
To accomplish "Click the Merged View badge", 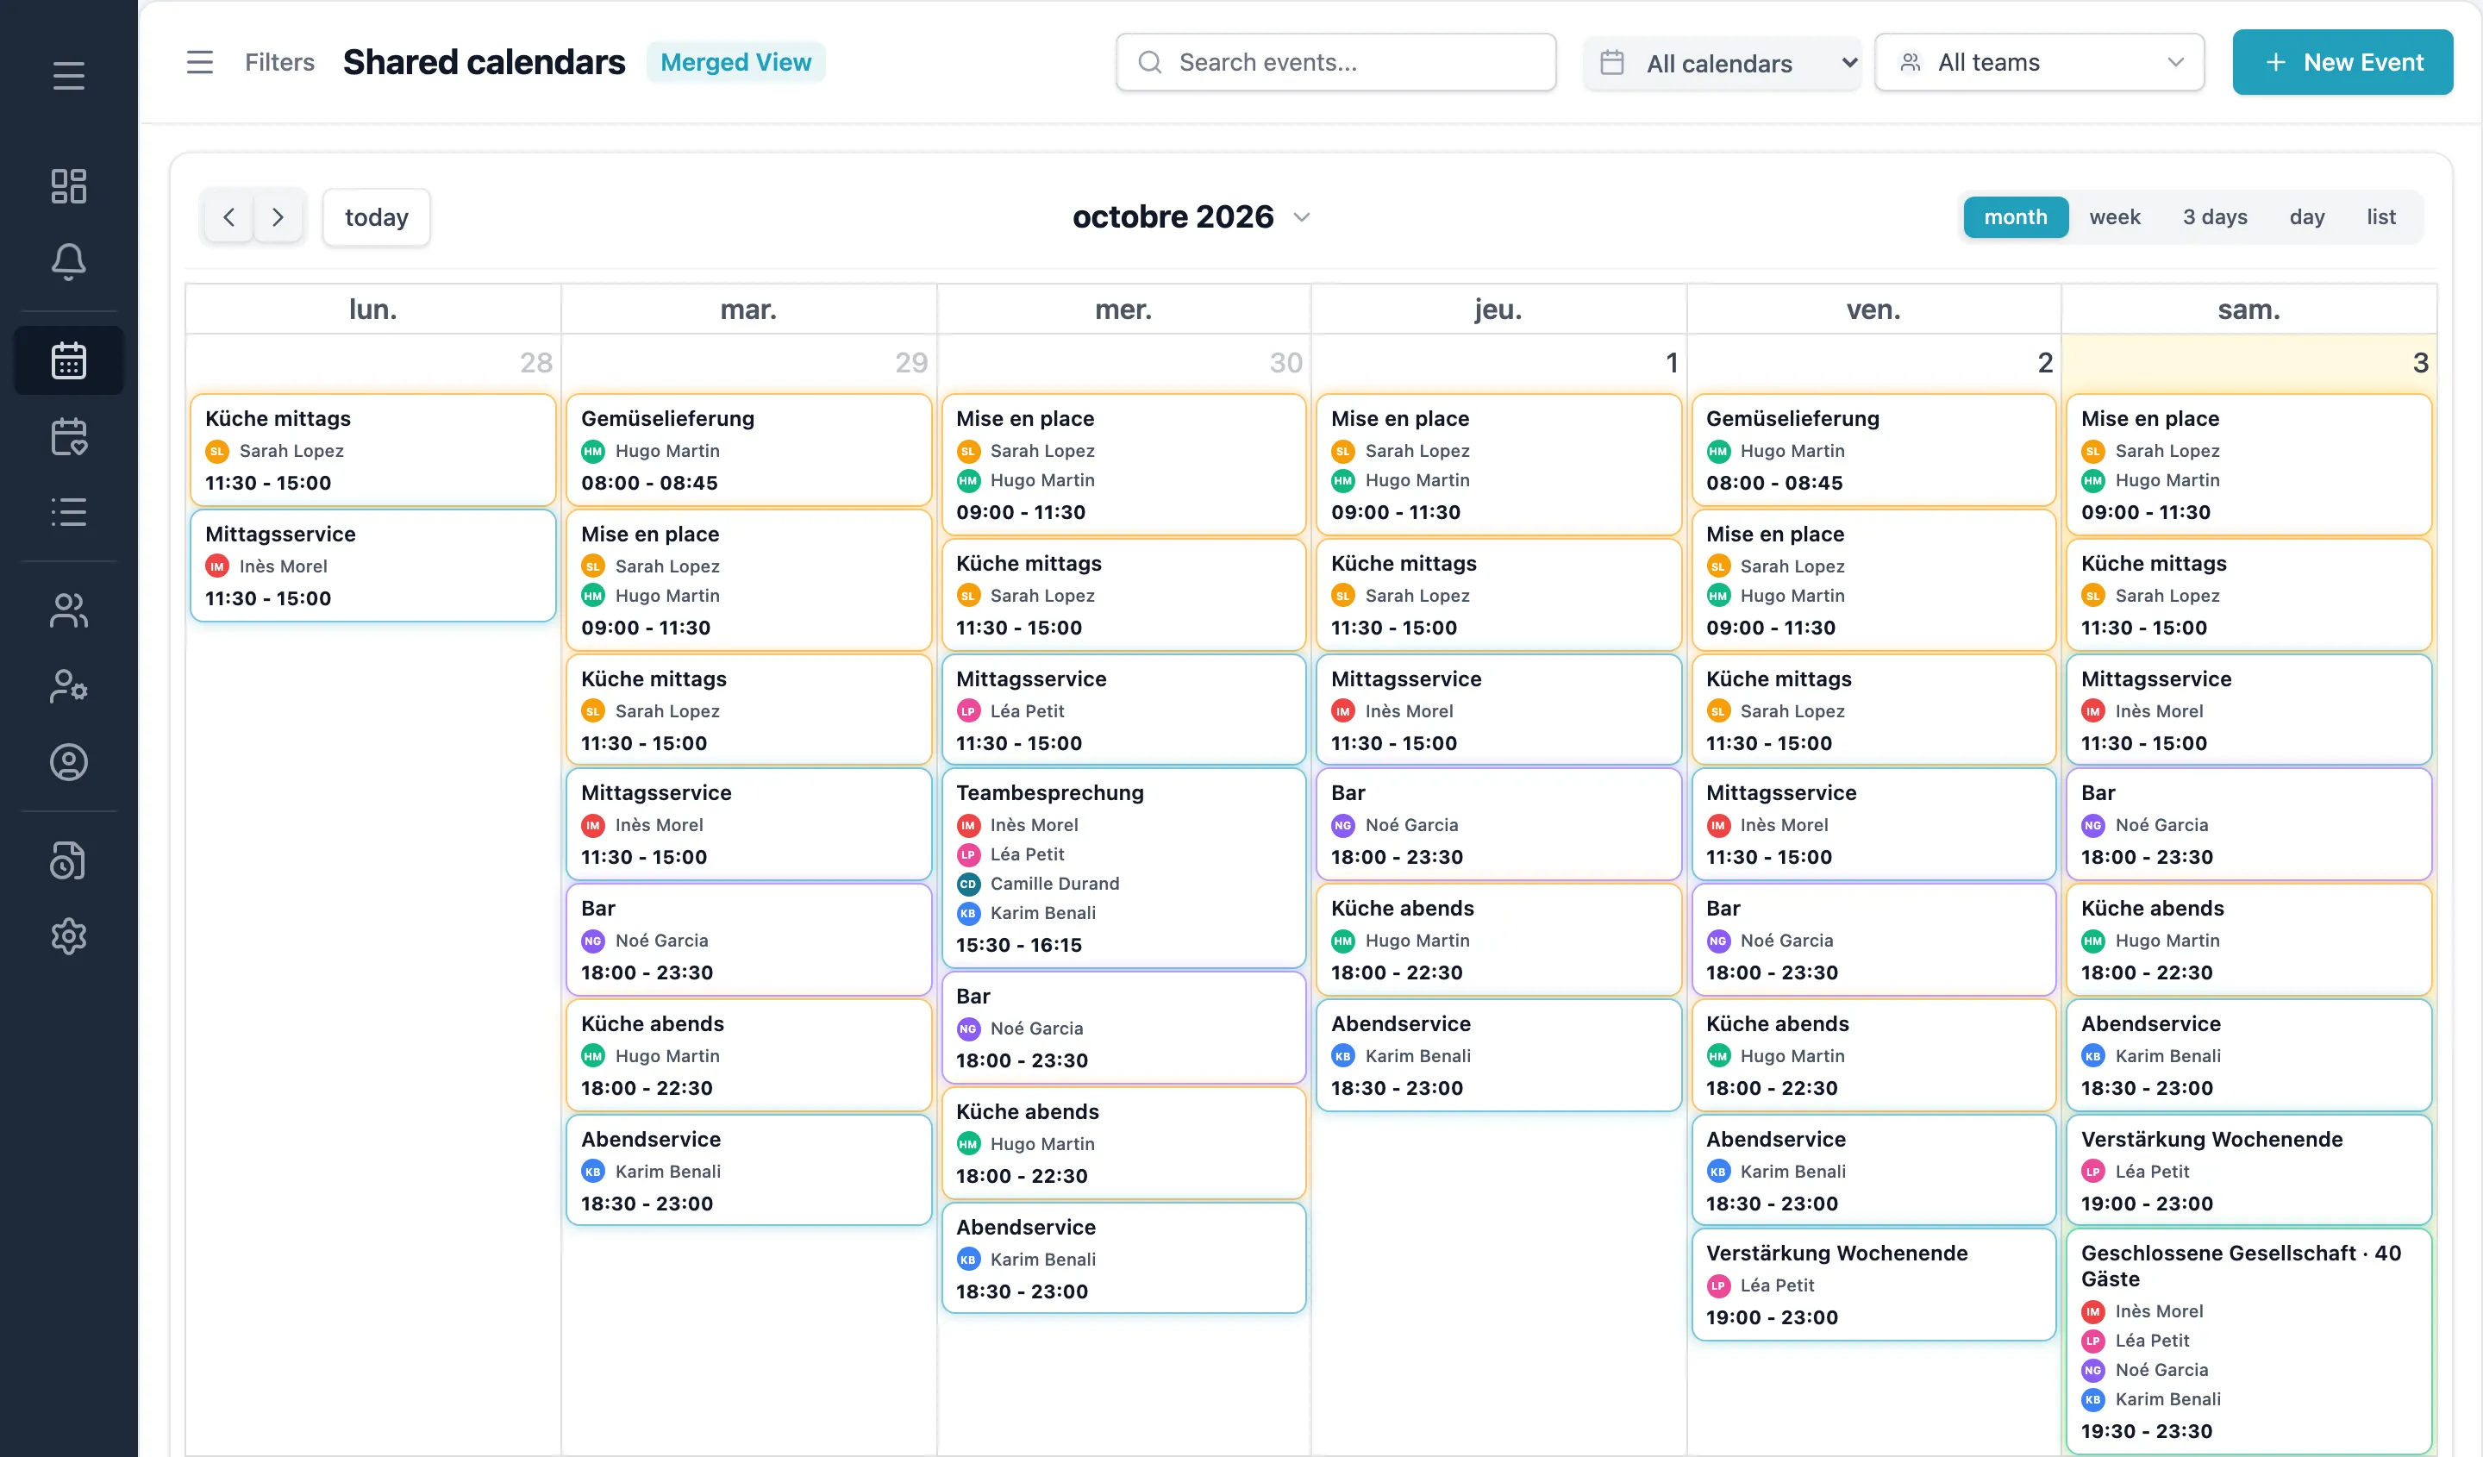I will coord(735,62).
